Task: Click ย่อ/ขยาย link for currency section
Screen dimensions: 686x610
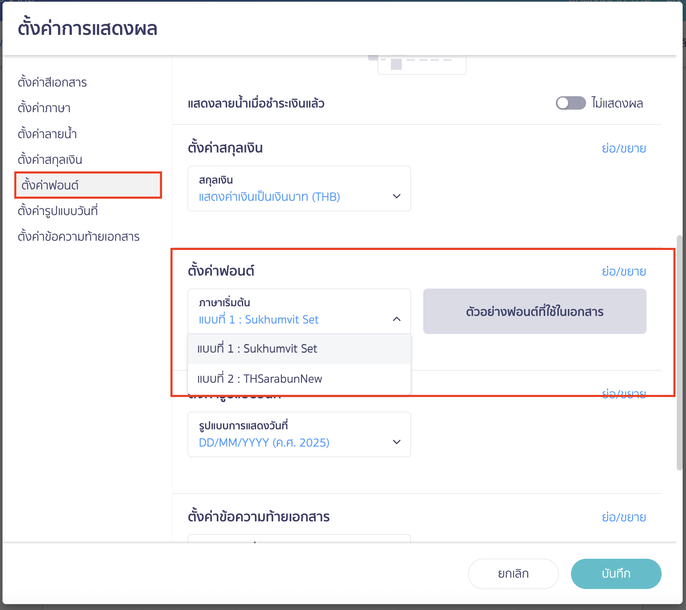Action: click(x=624, y=148)
